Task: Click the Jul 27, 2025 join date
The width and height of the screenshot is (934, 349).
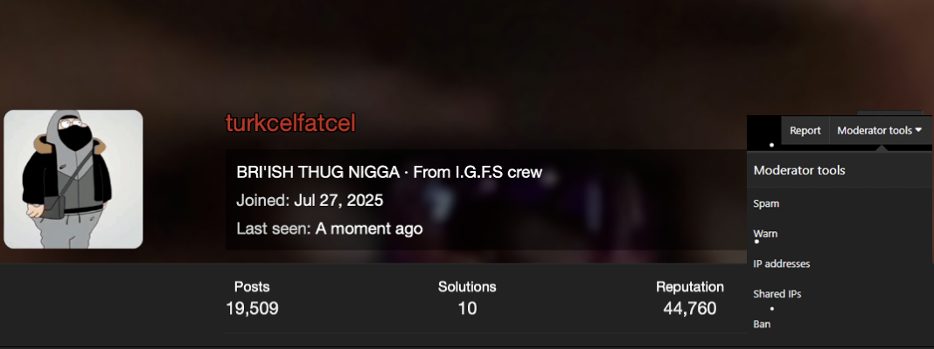Action: click(x=338, y=201)
